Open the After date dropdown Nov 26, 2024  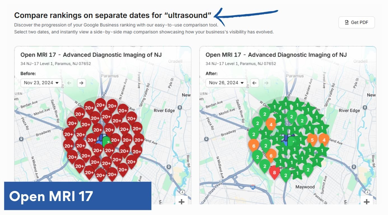(226, 83)
